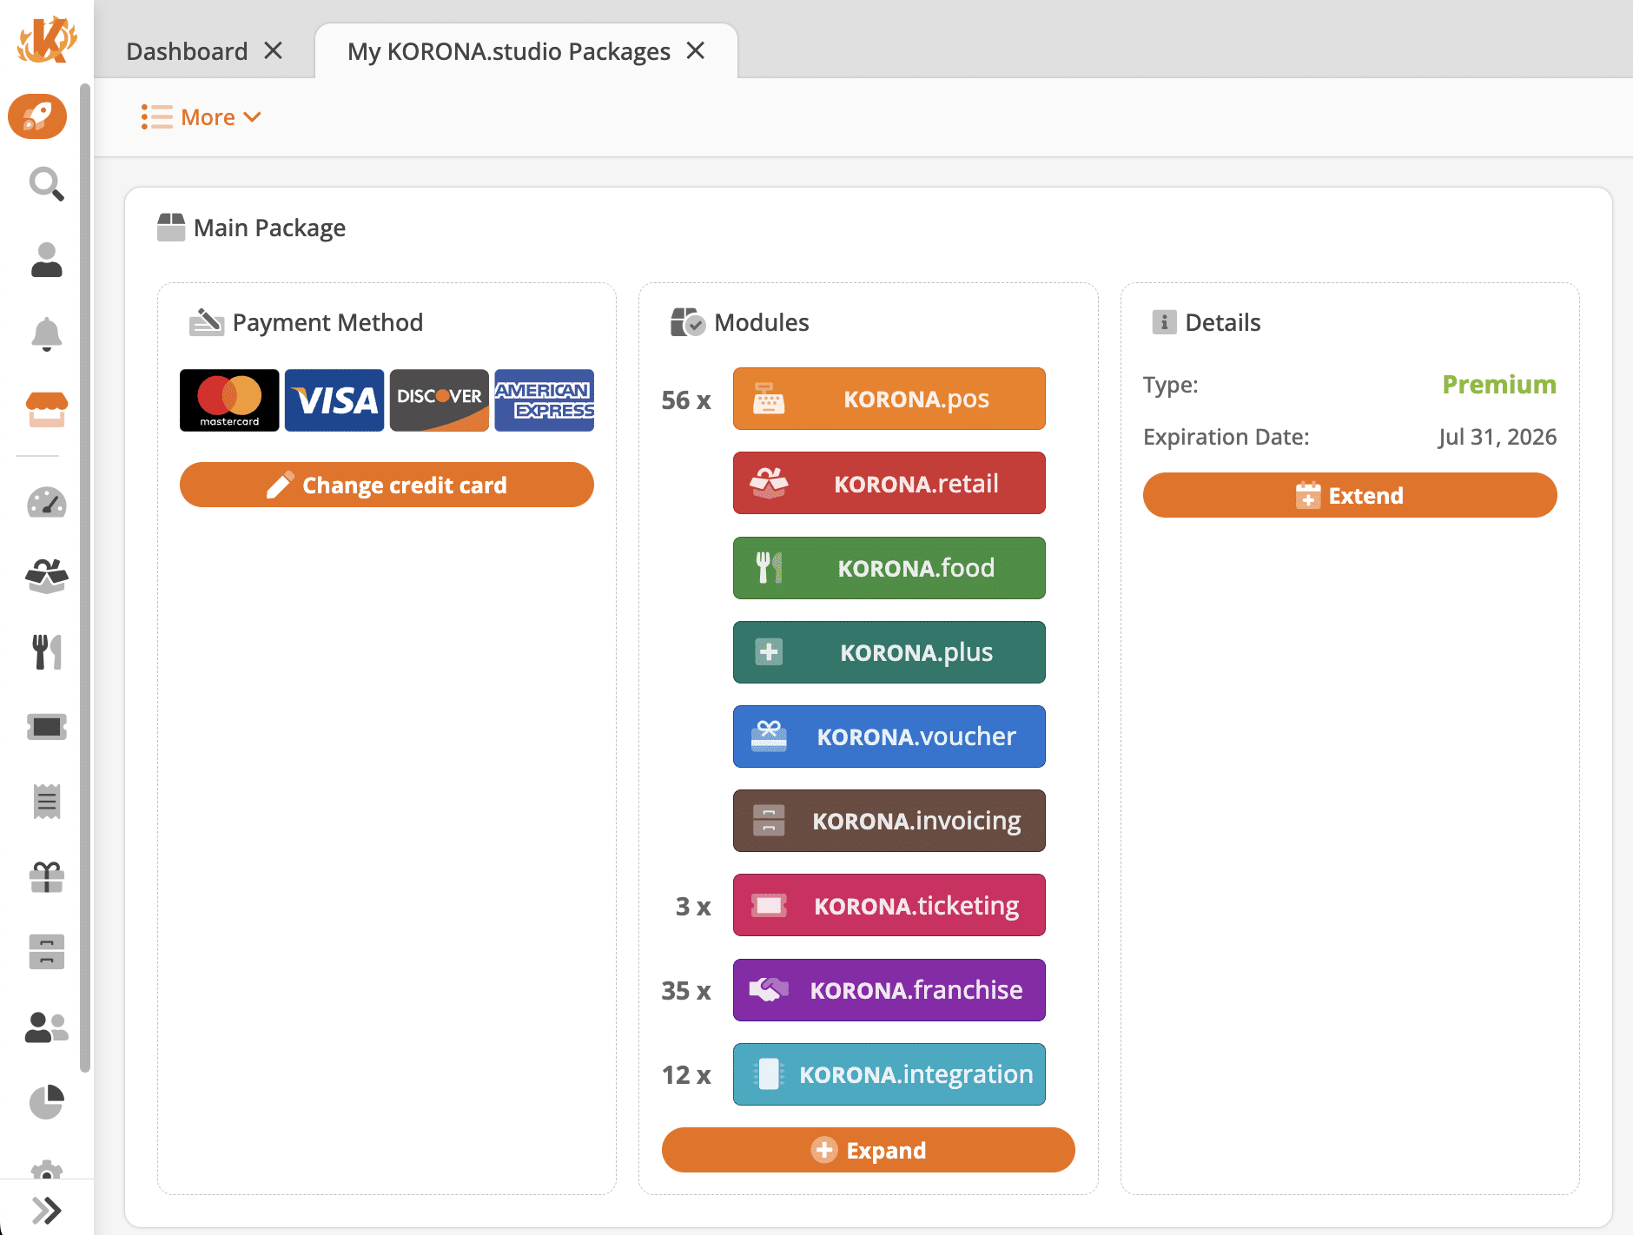Select the fork and knife sidebar icon
1633x1235 pixels.
pos(46,651)
